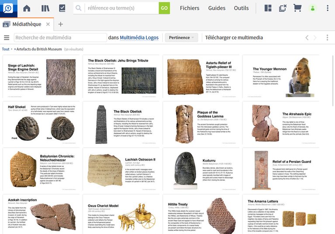Open the shopping cart icon
Viewport: 335px width, 234px height.
297,8
